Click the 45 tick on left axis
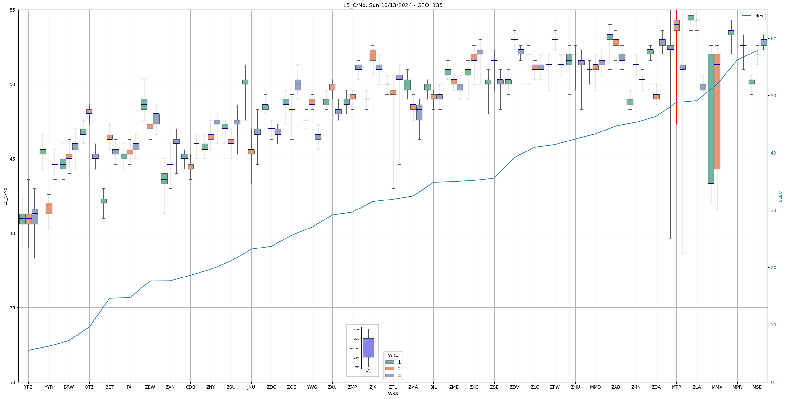Viewport: 786px width, 399px height. (13, 159)
